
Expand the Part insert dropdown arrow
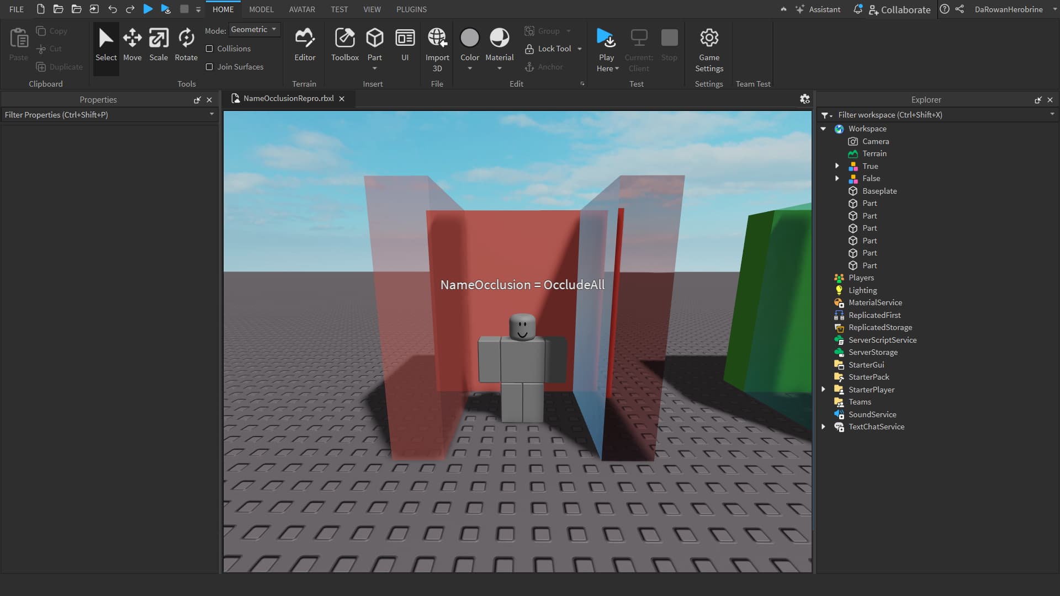click(375, 68)
